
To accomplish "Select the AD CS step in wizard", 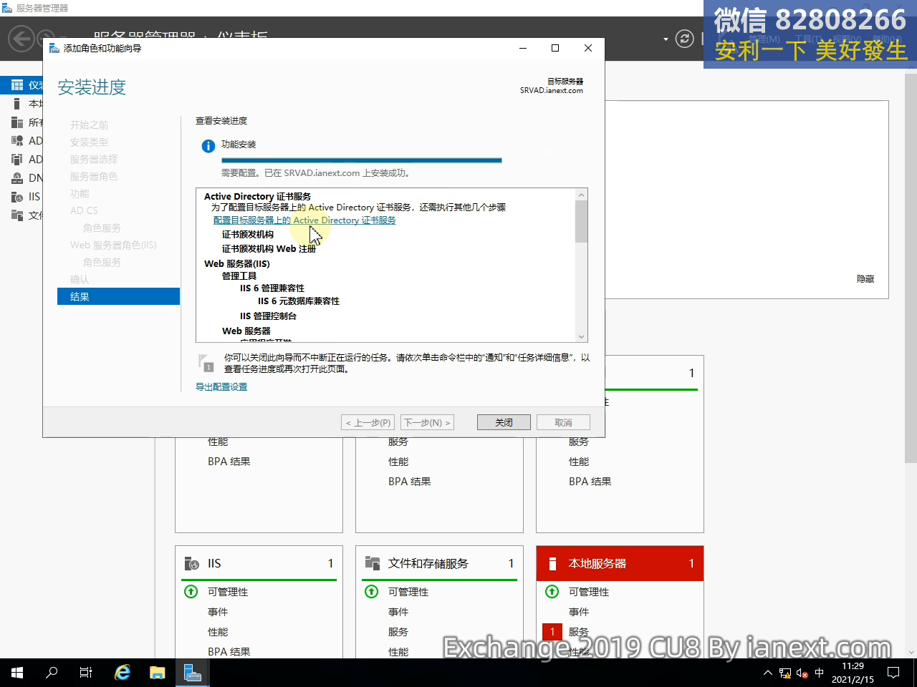I will pos(84,210).
